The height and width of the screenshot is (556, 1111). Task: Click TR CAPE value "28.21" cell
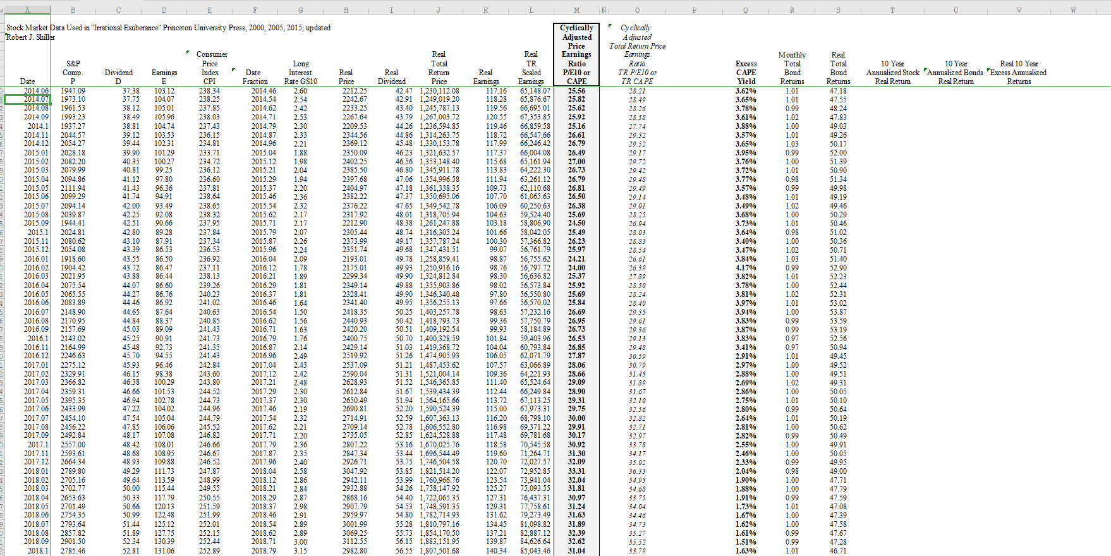(x=637, y=91)
